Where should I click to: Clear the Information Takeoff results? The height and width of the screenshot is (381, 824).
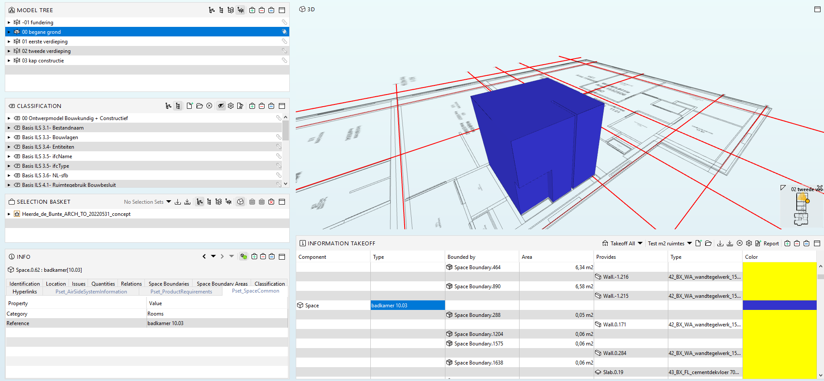(739, 243)
